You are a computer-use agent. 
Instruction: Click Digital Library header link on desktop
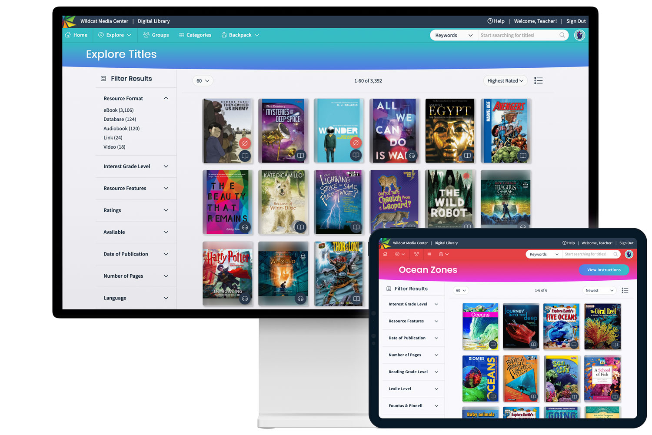pyautogui.click(x=154, y=21)
